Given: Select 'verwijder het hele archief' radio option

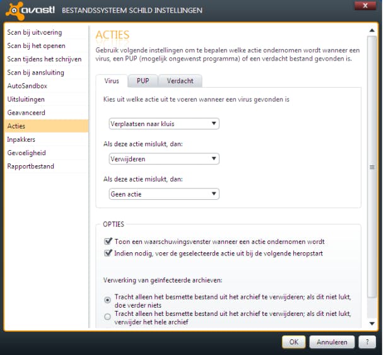Looking at the screenshot, I should tap(107, 317).
